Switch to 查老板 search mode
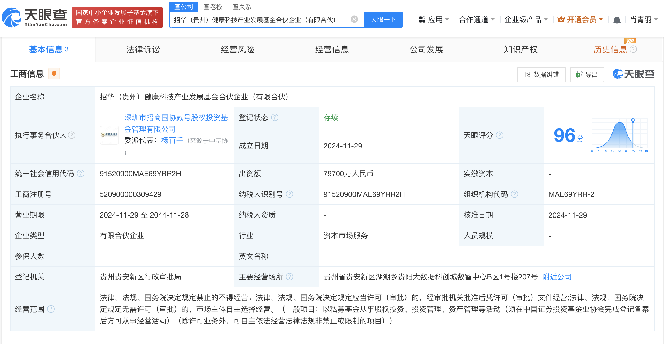The height and width of the screenshot is (344, 664). [x=213, y=7]
